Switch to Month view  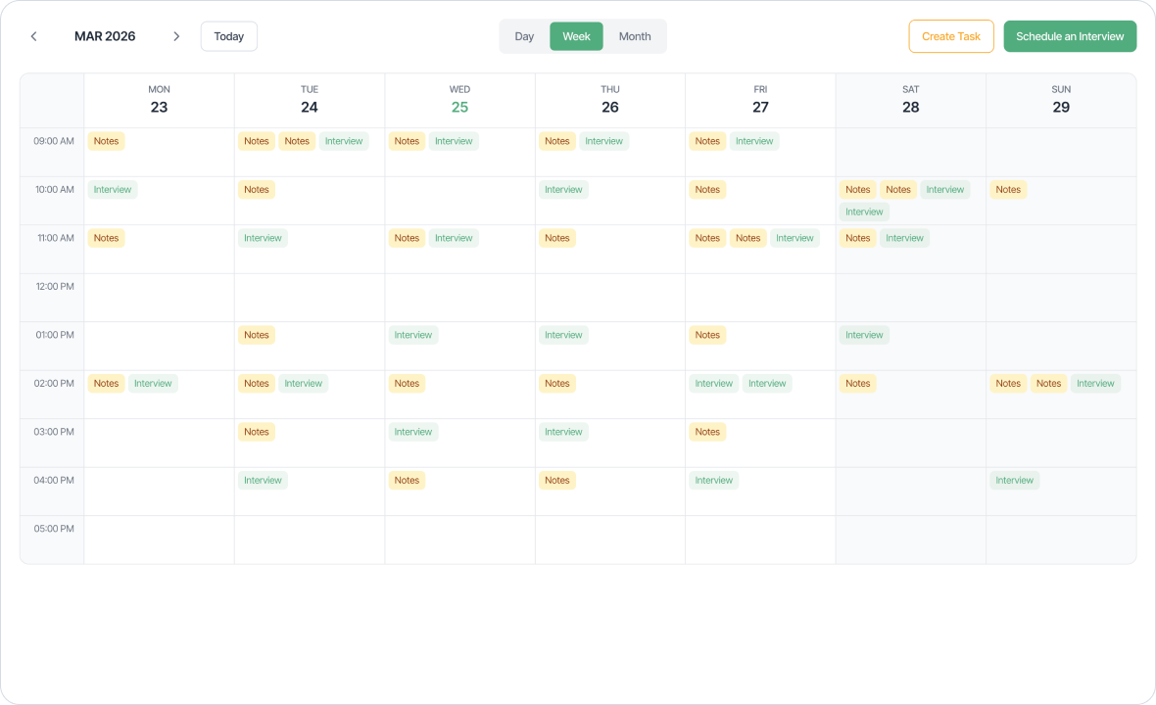(635, 35)
